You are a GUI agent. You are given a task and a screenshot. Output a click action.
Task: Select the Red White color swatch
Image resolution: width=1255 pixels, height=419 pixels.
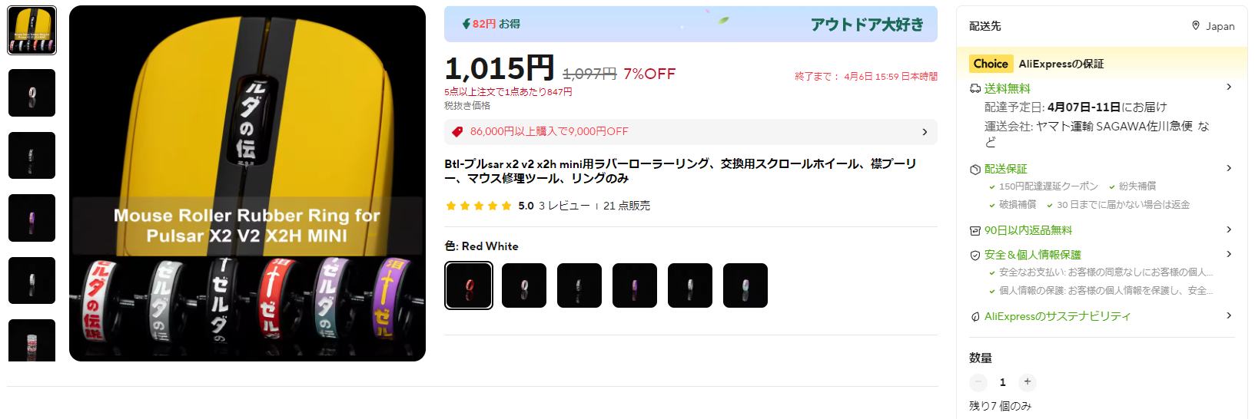(x=469, y=285)
